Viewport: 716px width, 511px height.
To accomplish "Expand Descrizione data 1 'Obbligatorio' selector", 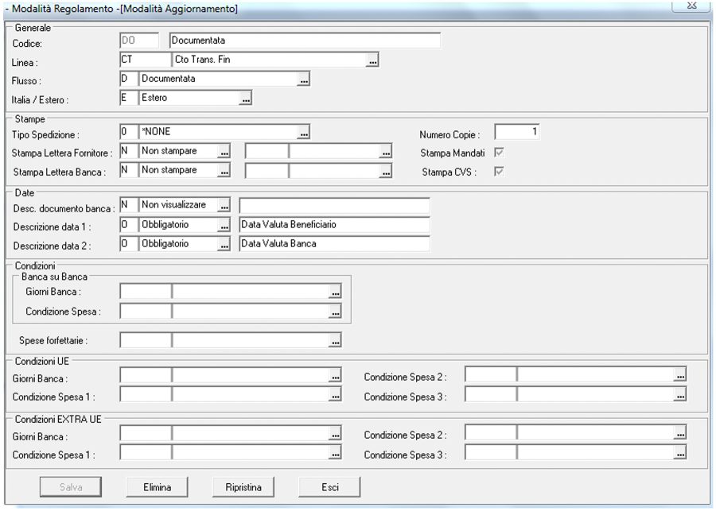I will pos(224,225).
